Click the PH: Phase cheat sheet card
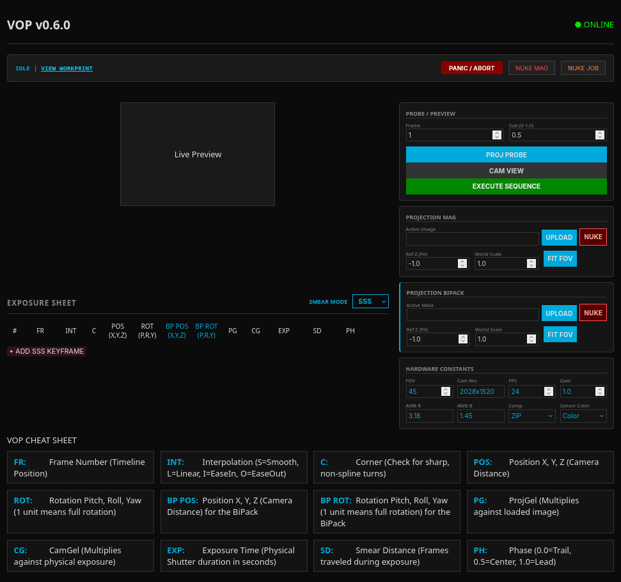The width and height of the screenshot is (621, 582). tap(540, 555)
